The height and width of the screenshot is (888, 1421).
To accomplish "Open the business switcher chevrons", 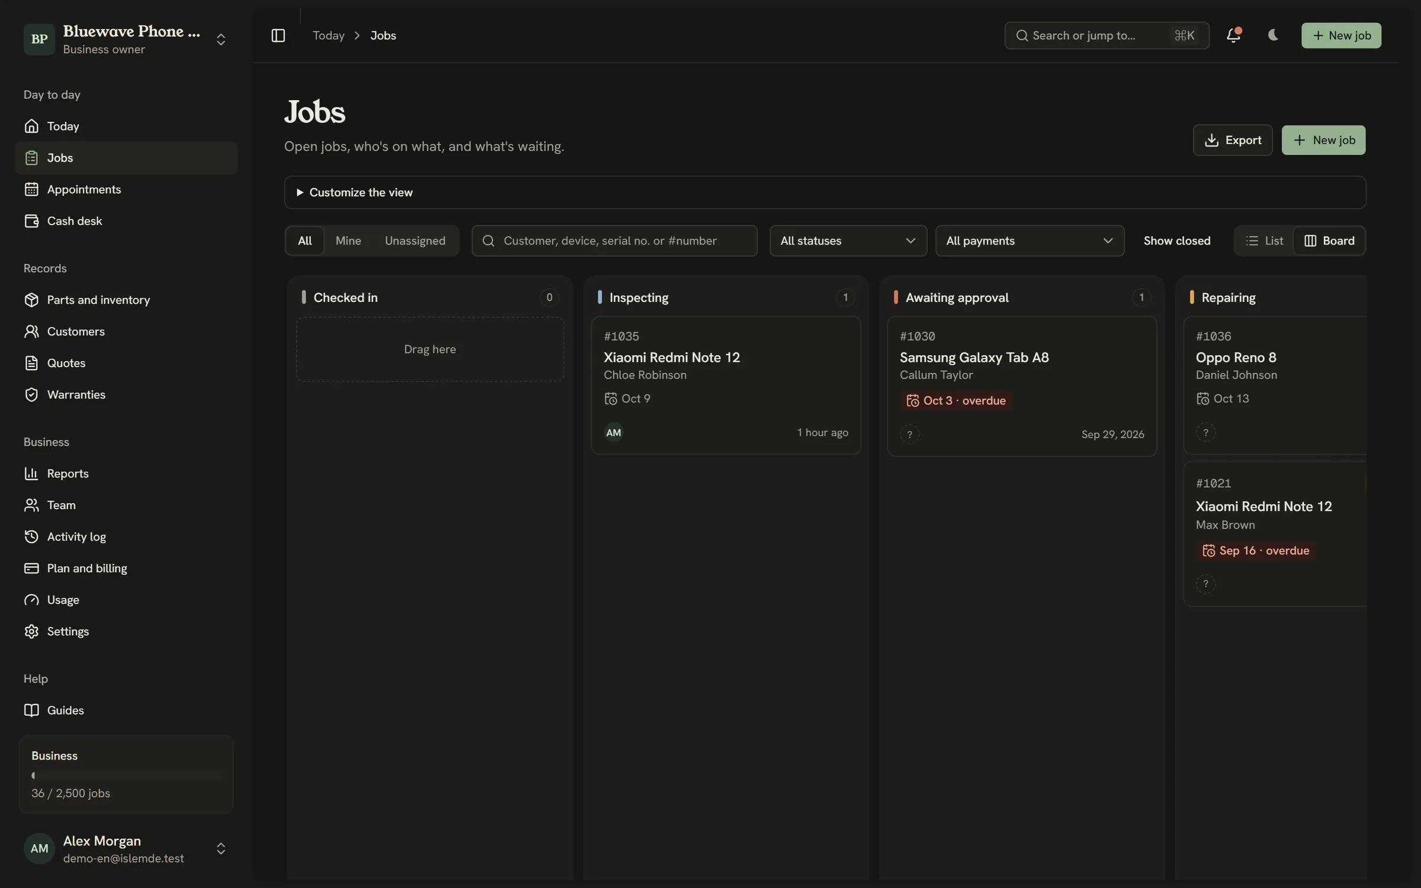I will point(221,39).
